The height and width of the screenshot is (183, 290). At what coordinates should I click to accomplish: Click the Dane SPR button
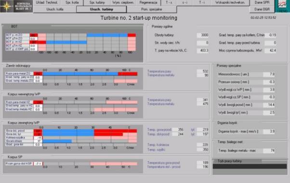coord(262,2)
